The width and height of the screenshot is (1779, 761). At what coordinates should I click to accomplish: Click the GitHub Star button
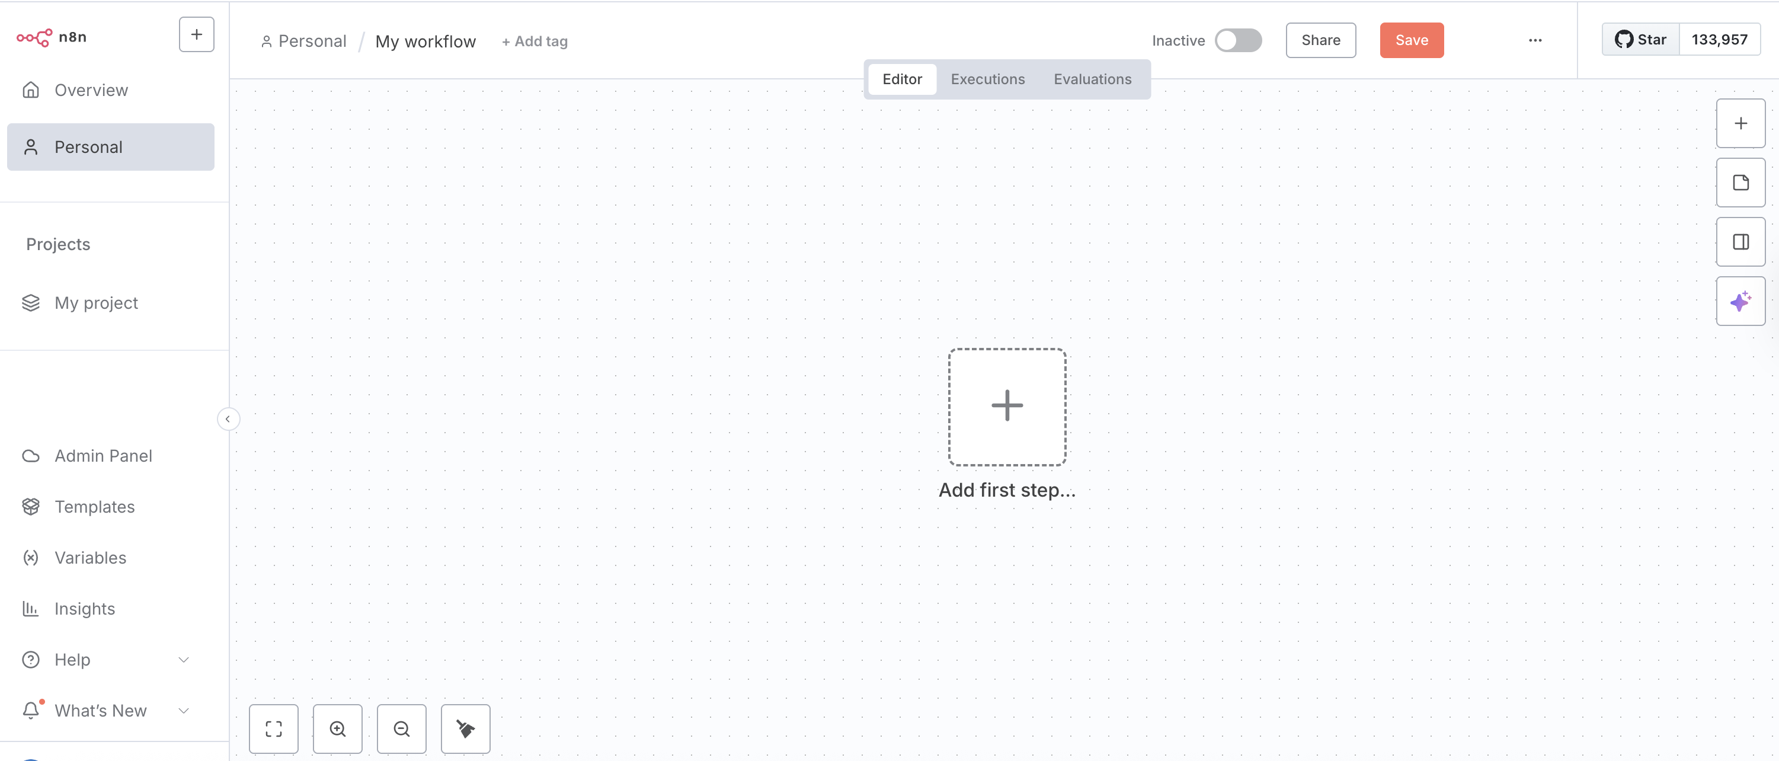(x=1640, y=40)
